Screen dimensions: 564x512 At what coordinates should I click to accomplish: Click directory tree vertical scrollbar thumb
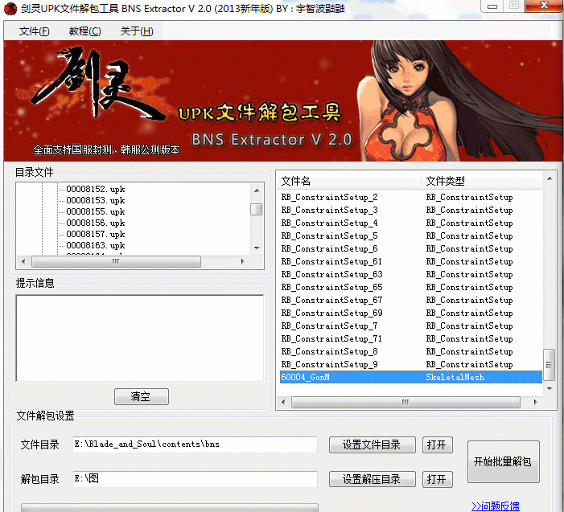coord(256,209)
